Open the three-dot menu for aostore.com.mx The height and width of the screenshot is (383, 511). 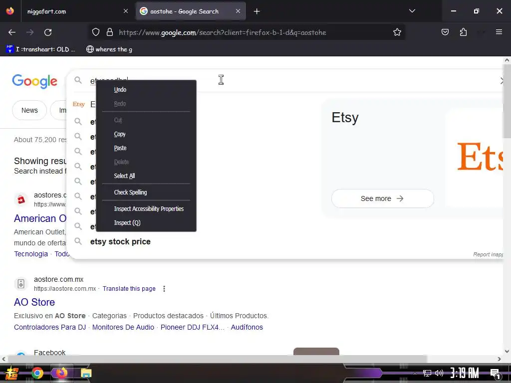point(164,289)
